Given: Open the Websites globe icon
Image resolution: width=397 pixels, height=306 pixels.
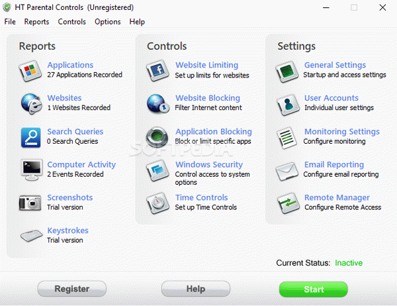Looking at the screenshot, I should coord(31,104).
